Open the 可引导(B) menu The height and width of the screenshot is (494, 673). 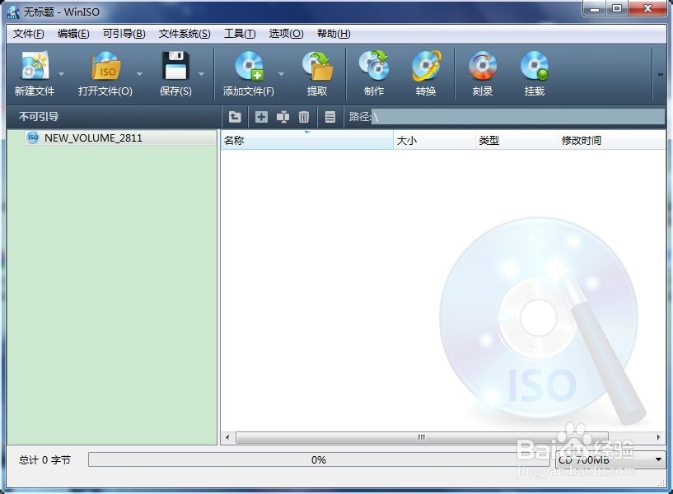pyautogui.click(x=124, y=34)
